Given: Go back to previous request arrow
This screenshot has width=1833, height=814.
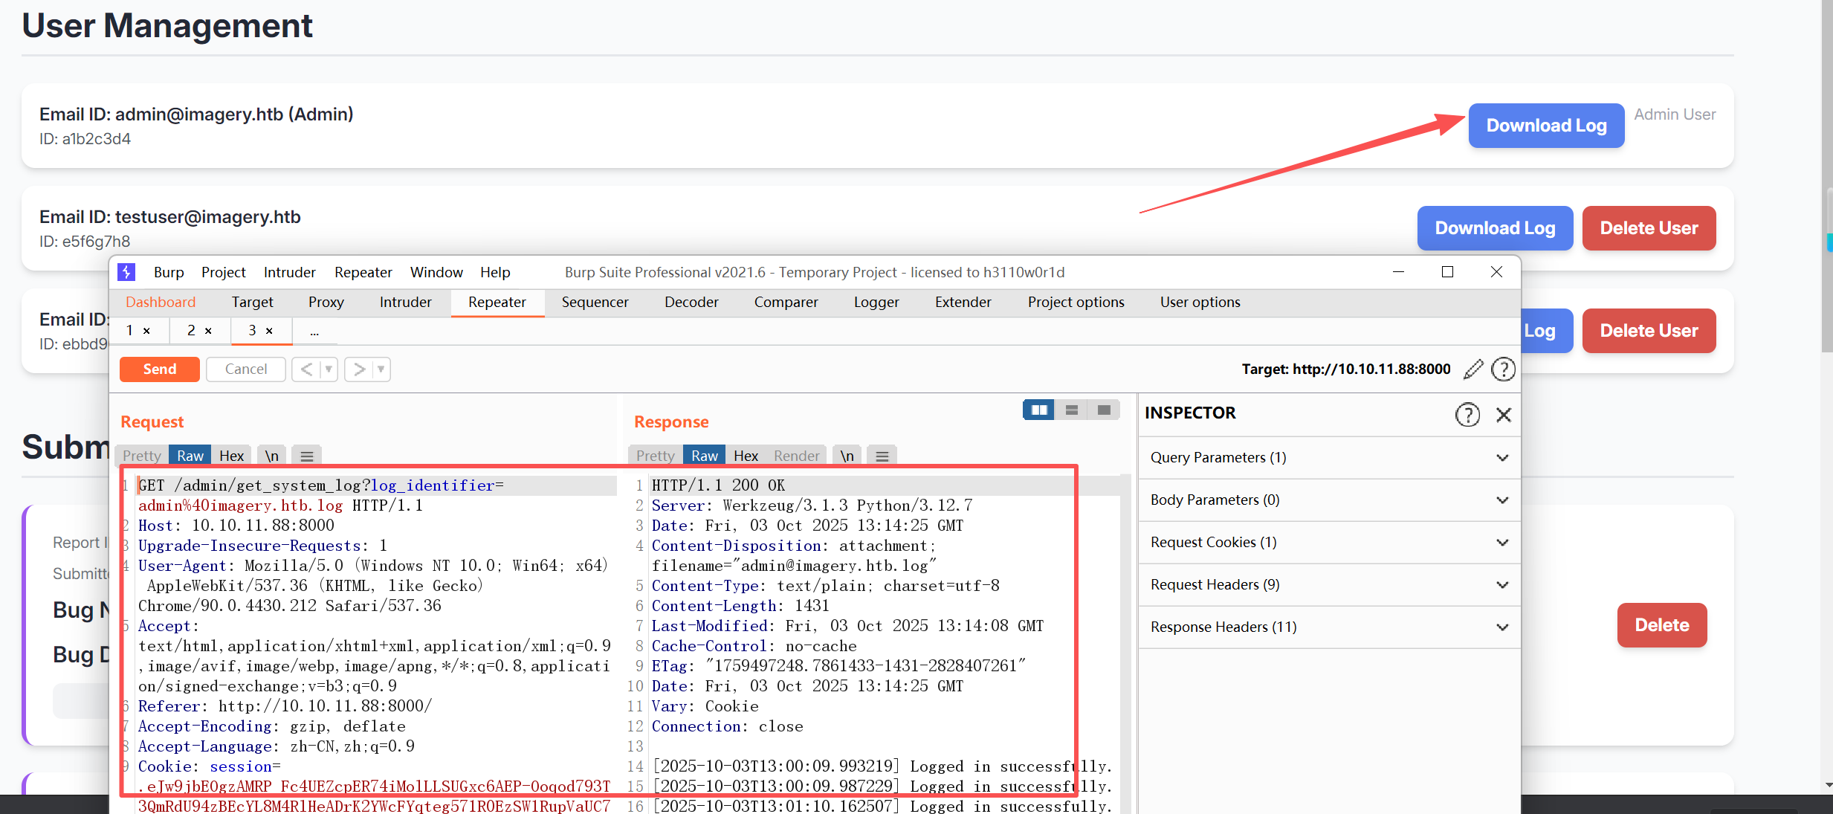Looking at the screenshot, I should [x=306, y=369].
